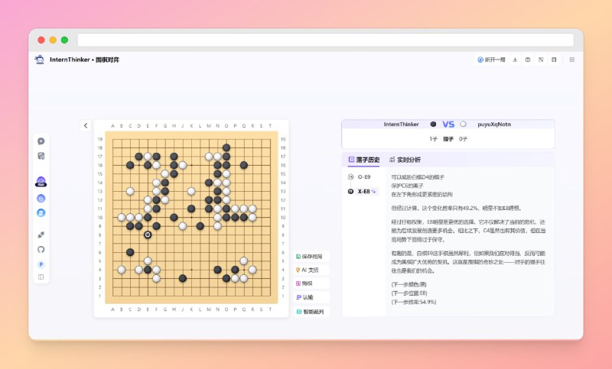
Task: Click the blue spiral sidebar icon
Action: [41, 199]
